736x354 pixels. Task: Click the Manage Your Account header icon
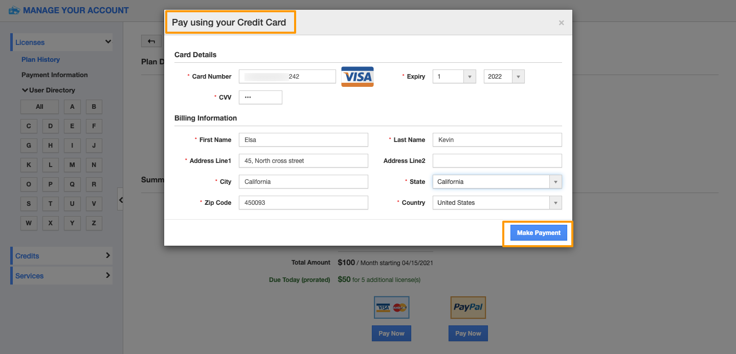coord(14,10)
